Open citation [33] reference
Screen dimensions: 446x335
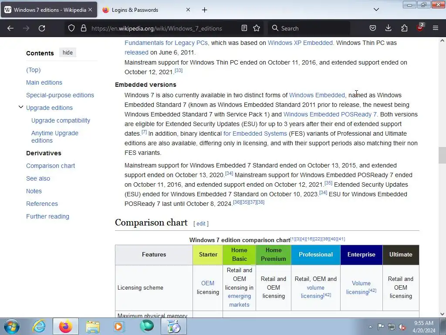tap(179, 70)
